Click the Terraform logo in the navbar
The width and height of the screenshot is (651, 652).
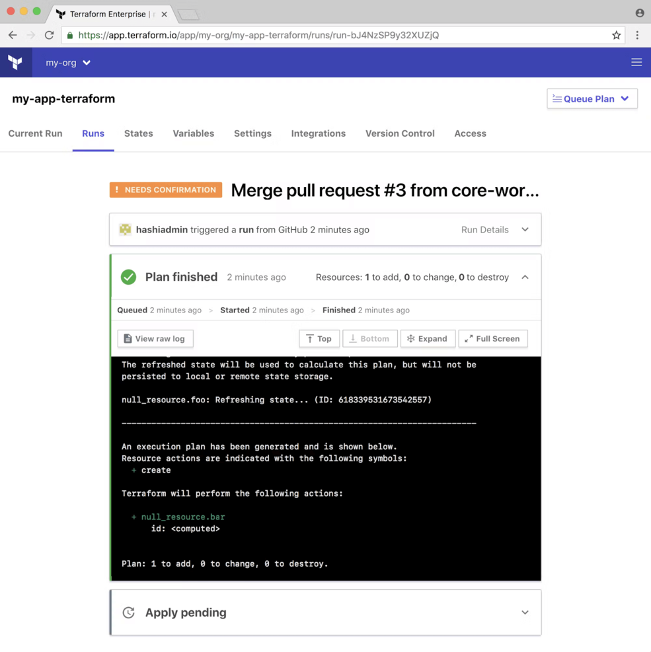point(15,62)
